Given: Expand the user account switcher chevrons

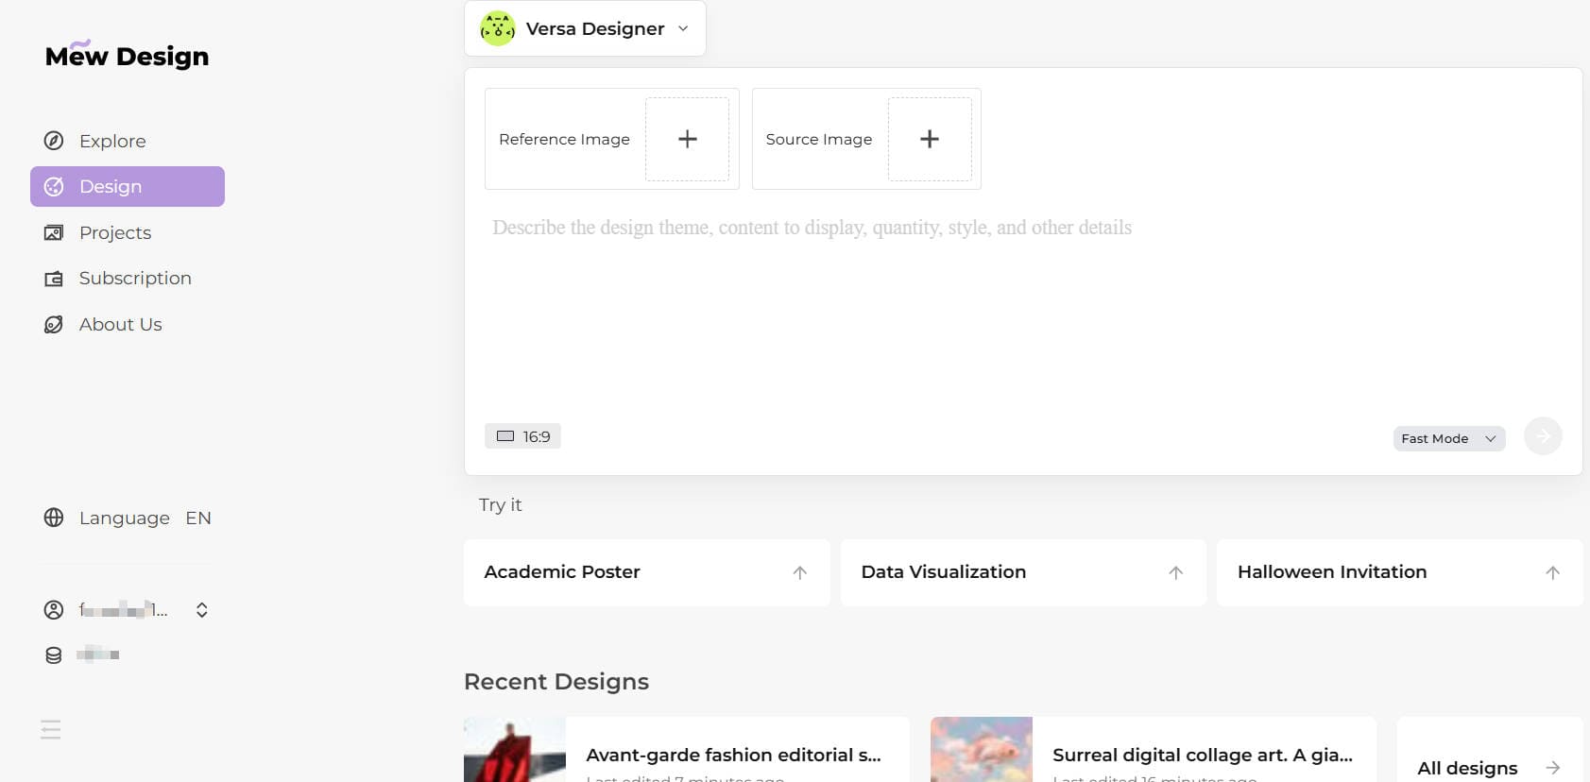Looking at the screenshot, I should click(201, 610).
